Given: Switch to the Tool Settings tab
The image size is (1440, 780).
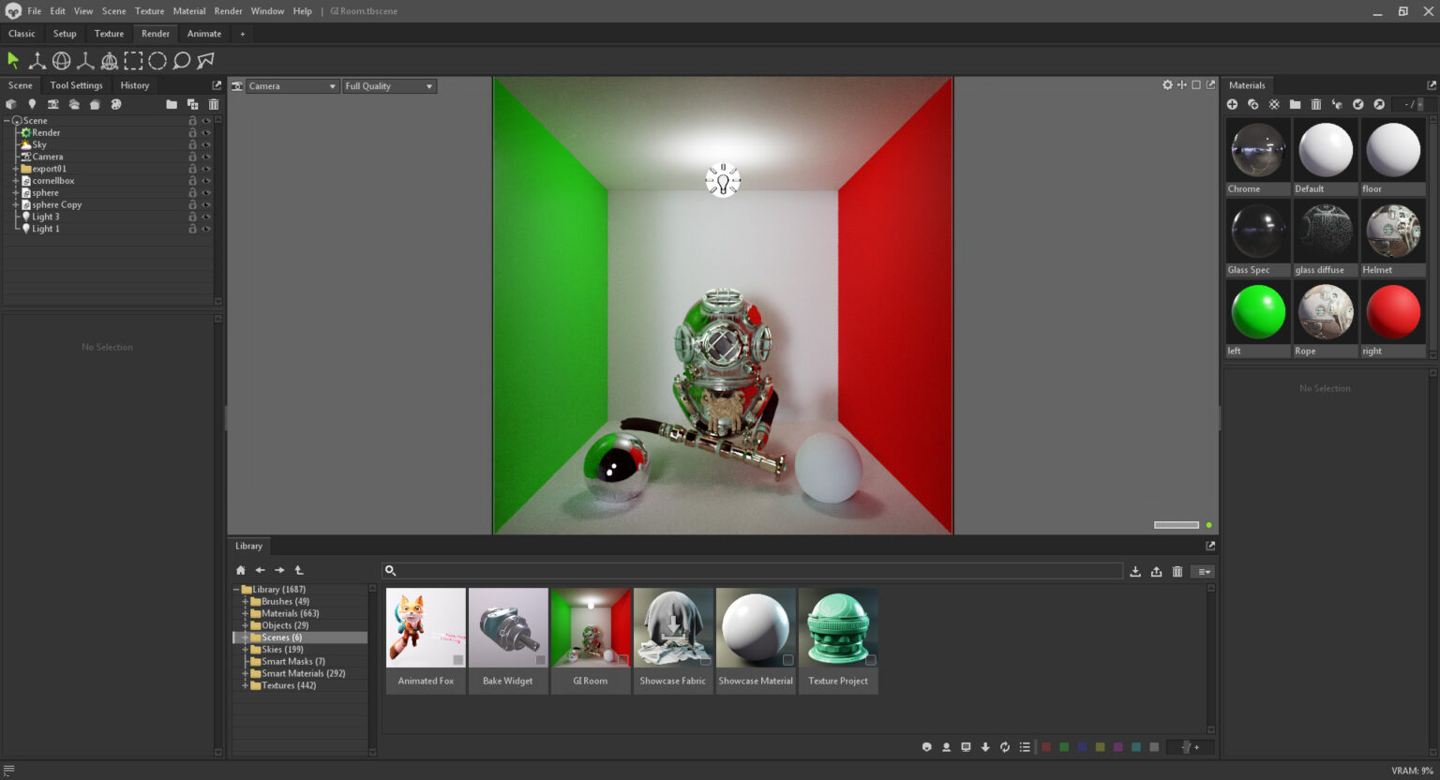Looking at the screenshot, I should pyautogui.click(x=75, y=84).
